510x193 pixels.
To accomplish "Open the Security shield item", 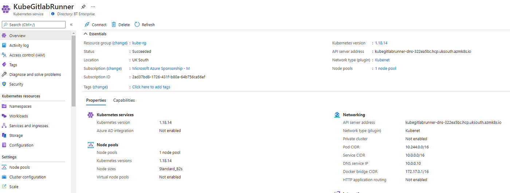I will click(x=16, y=84).
